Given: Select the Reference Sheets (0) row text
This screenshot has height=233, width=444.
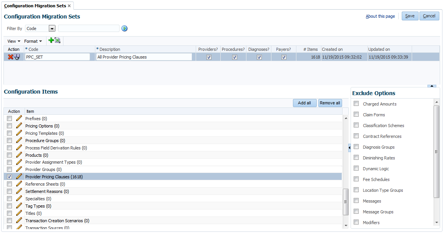Looking at the screenshot, I should click(45, 184).
